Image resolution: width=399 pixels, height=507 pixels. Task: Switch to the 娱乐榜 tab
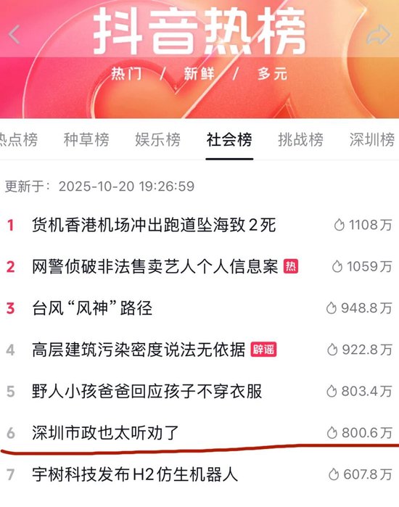tap(158, 140)
